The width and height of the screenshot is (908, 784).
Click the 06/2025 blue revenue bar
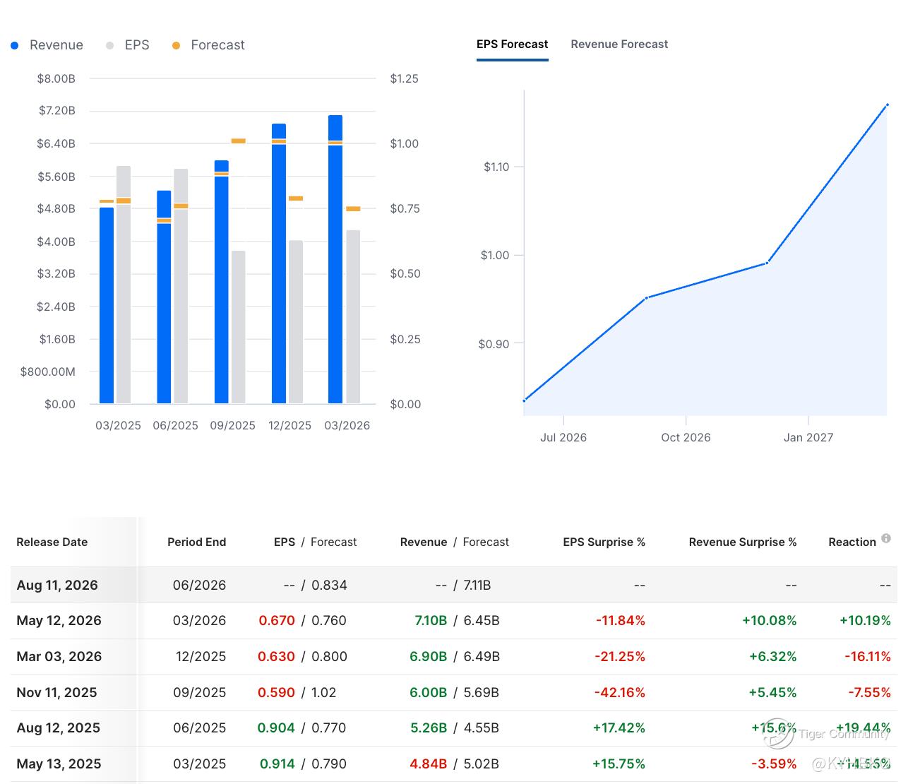[164, 297]
